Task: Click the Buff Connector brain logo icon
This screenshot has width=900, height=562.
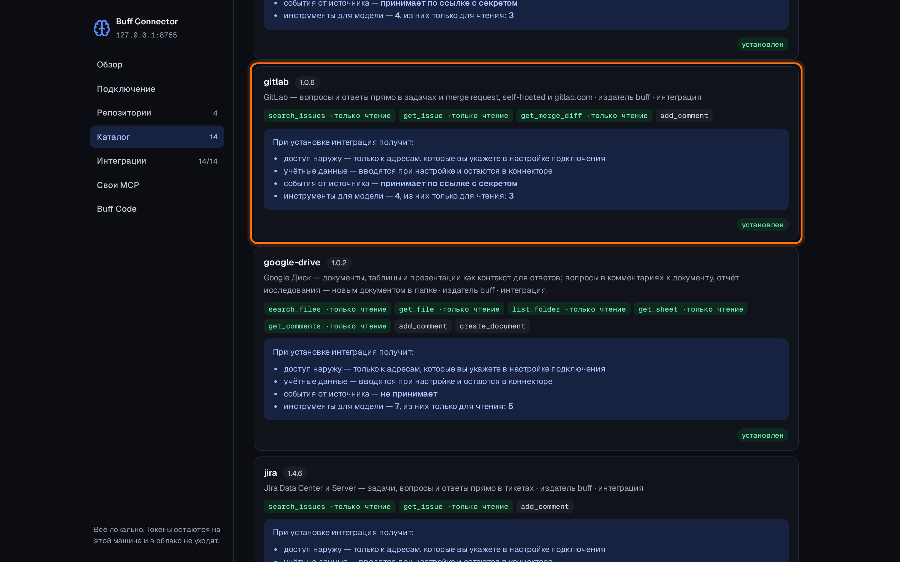Action: pos(102,28)
